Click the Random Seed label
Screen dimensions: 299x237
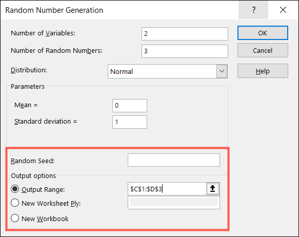point(33,161)
